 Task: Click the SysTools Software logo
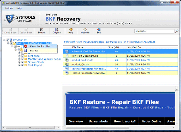(20, 19)
